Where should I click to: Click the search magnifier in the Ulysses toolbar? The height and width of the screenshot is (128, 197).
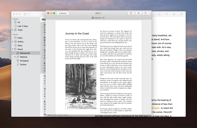[x=43, y=14]
